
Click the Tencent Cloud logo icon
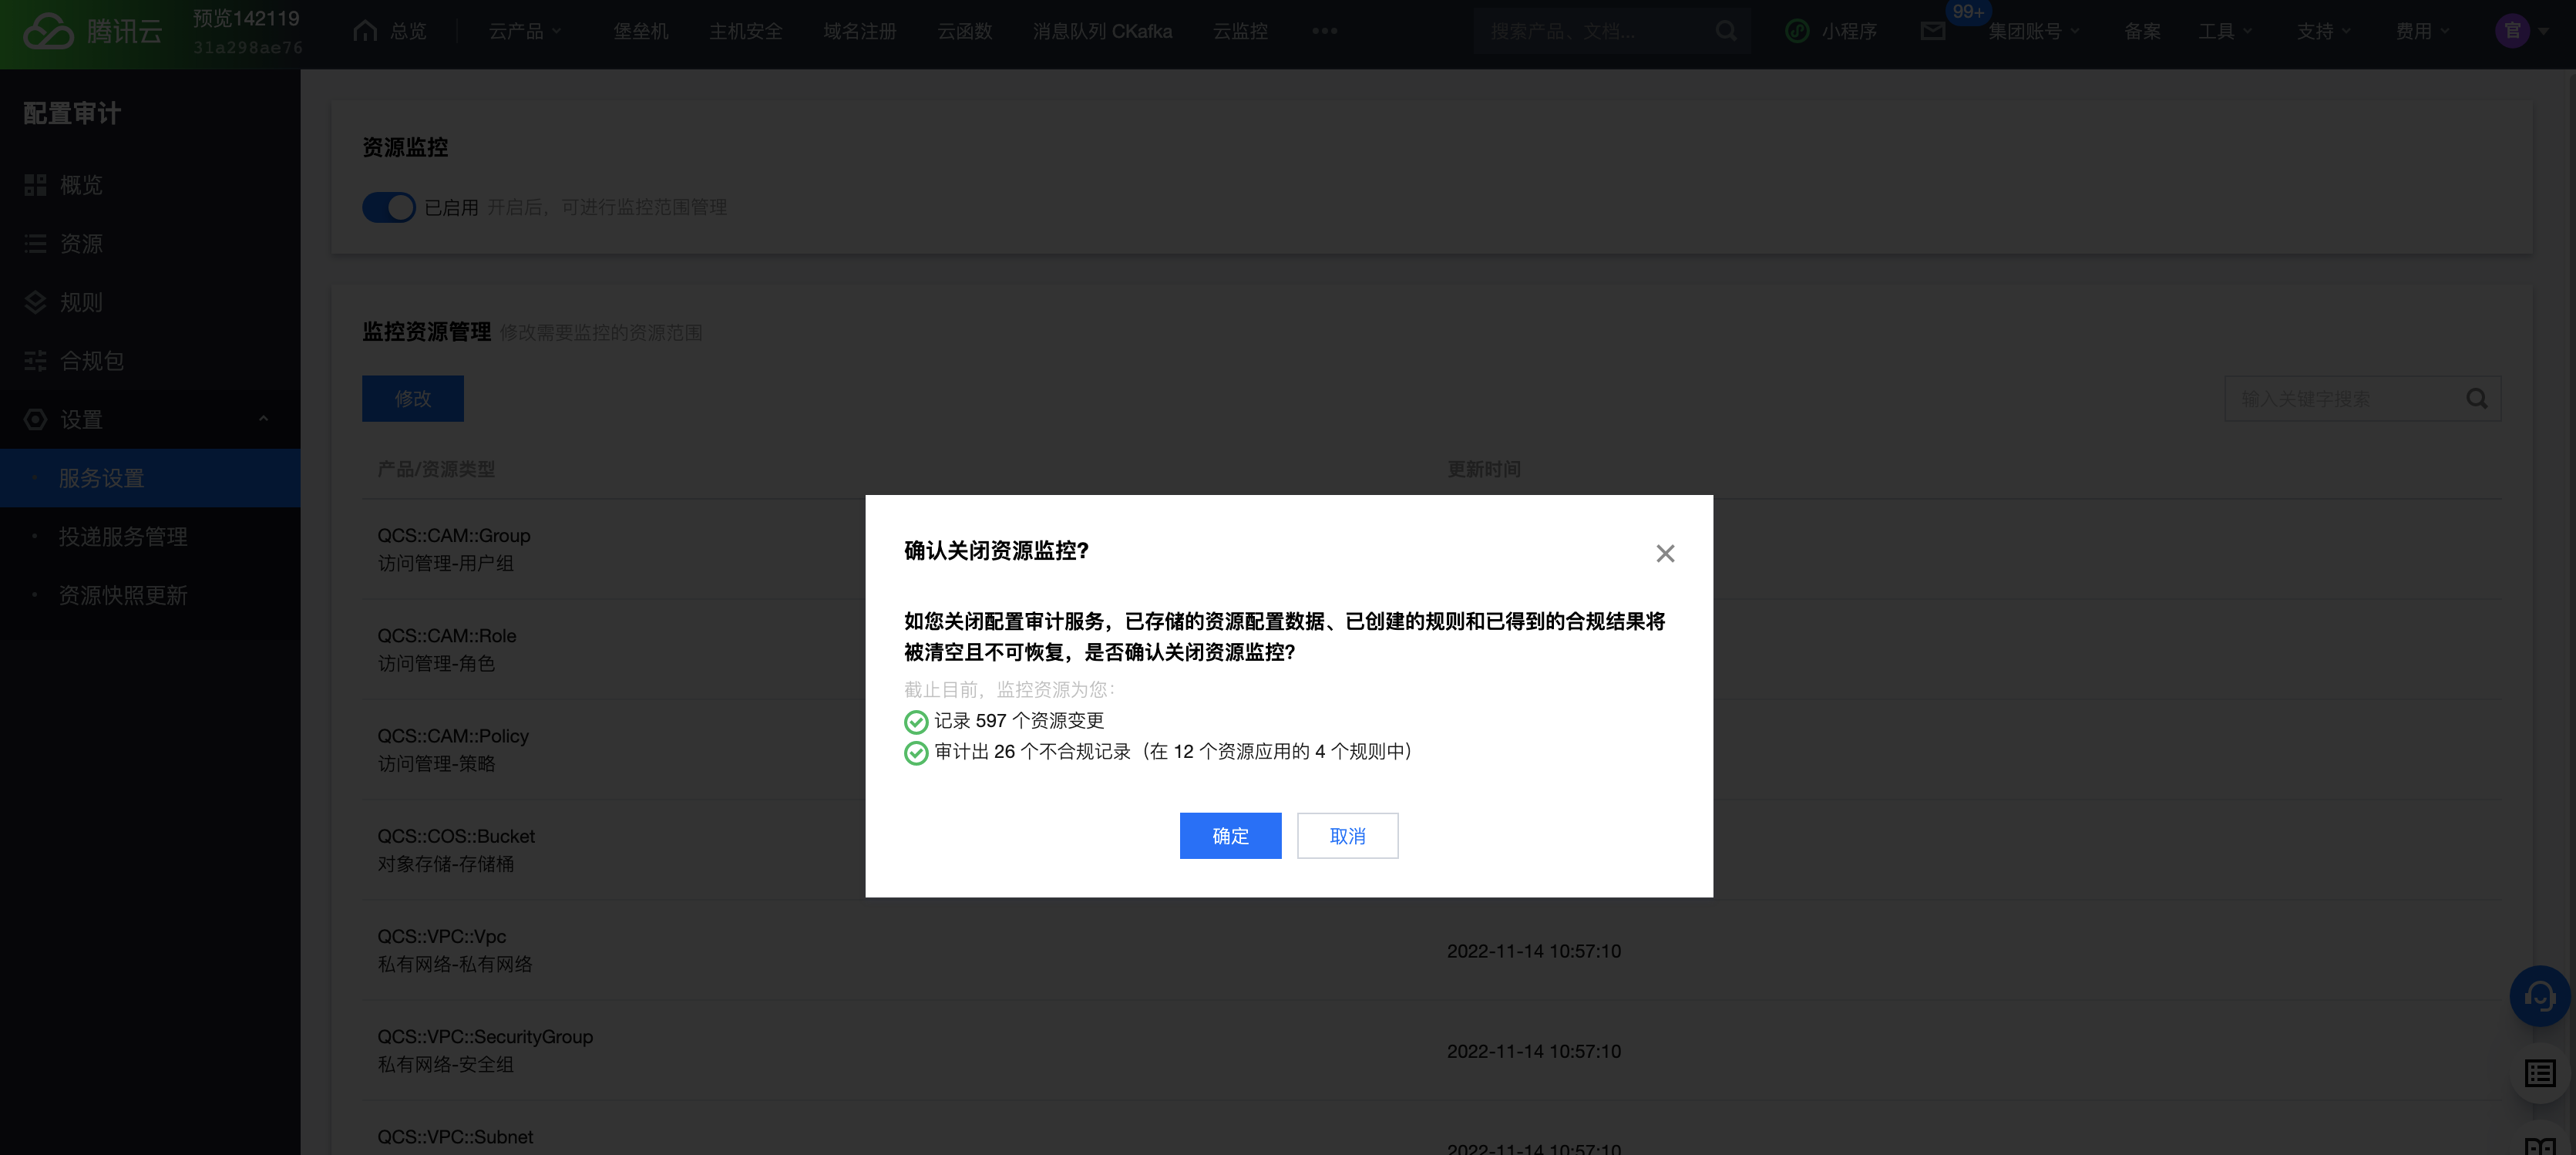pos(48,31)
